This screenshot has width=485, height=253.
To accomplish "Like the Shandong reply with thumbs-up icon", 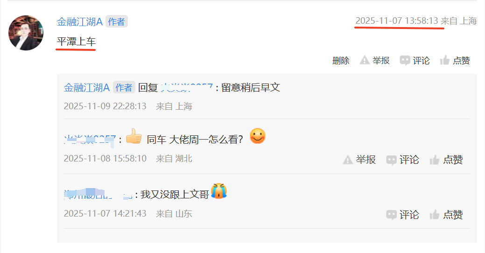I will coord(434,214).
